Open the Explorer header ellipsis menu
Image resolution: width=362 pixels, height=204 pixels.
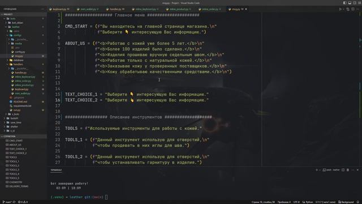pyautogui.click(x=42, y=9)
